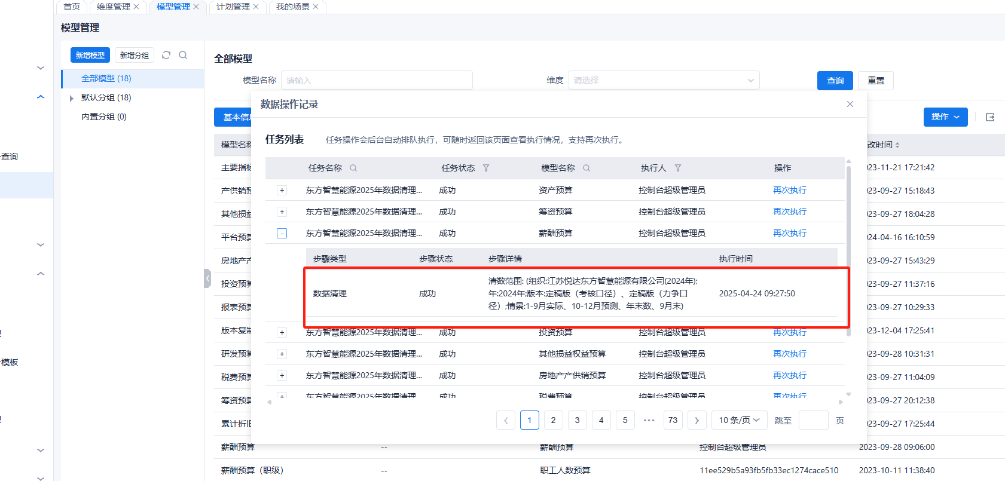Click the search icon next to 模型名称 column
1005x481 pixels.
586,168
